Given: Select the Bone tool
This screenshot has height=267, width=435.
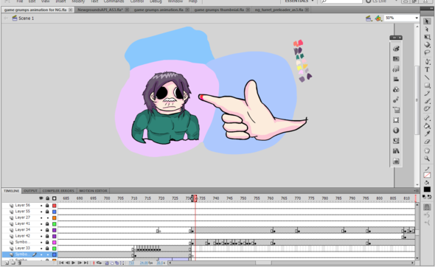Looking at the screenshot, I should pos(427,118).
